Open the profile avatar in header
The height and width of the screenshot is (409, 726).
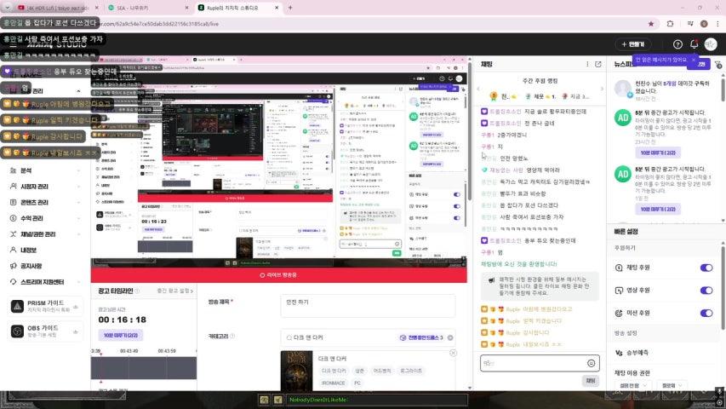pos(711,44)
